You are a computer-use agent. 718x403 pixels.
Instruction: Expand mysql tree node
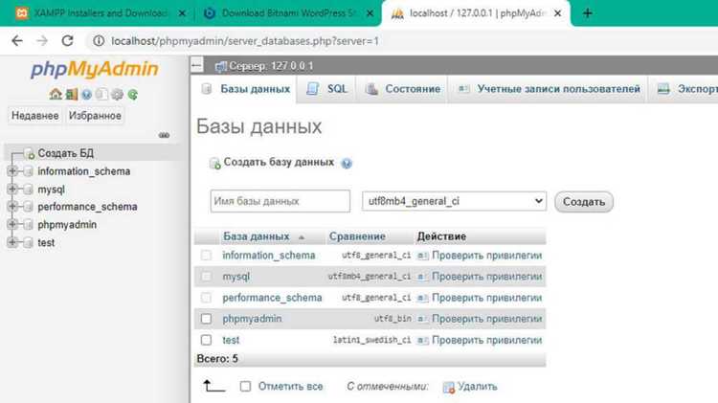[12, 190]
